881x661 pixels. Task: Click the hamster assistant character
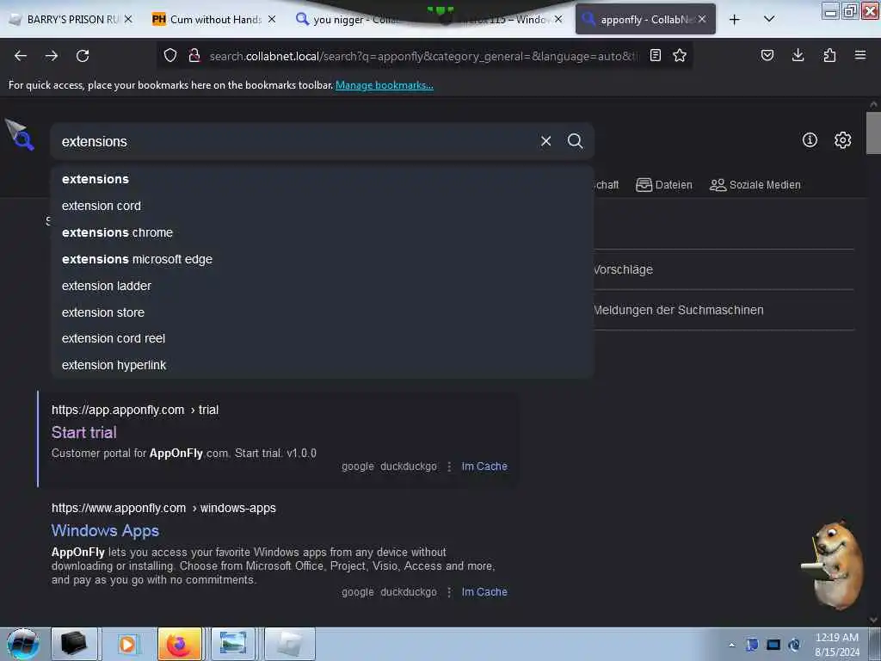[x=834, y=565]
